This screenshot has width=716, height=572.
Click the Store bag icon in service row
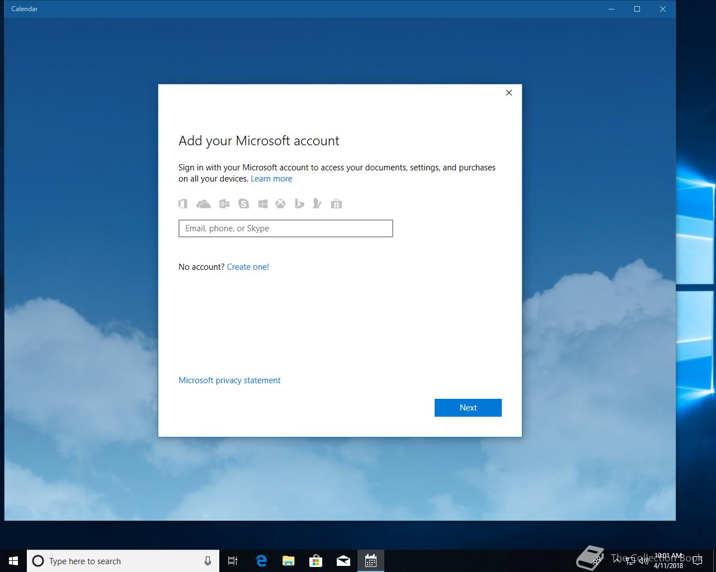tap(336, 204)
